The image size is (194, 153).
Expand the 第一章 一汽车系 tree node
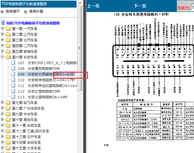pyautogui.click(x=2, y=28)
